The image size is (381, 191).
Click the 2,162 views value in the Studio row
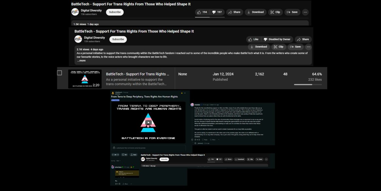259,74
